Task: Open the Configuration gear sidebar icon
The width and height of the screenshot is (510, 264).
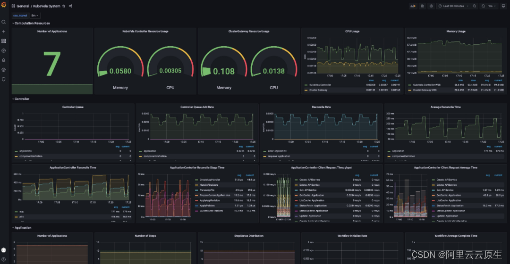Action: (x=4, y=70)
